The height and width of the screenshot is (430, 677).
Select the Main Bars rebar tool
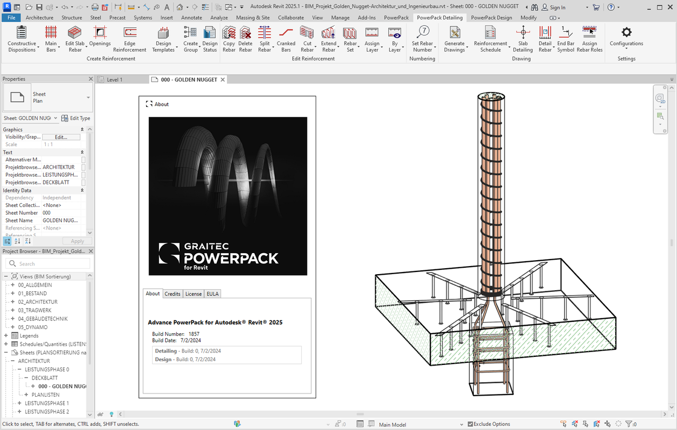pos(51,39)
